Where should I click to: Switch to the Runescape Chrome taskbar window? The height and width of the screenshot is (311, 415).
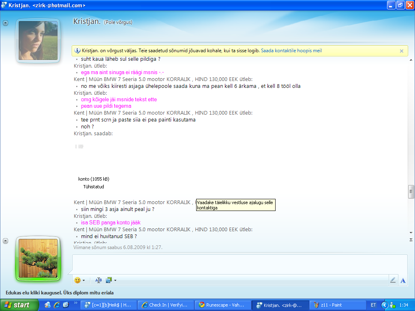pyautogui.click(x=222, y=305)
